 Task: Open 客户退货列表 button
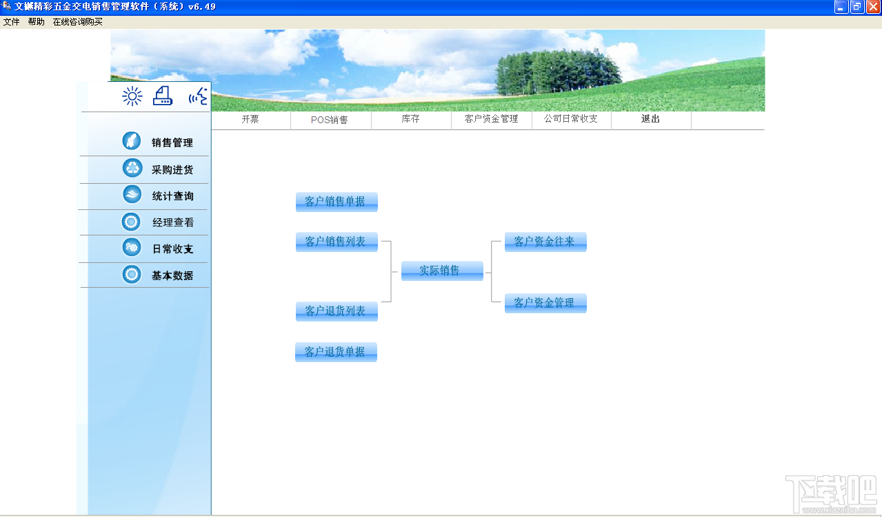(337, 311)
